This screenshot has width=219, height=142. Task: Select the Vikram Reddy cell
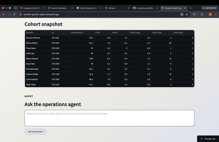(x=38, y=74)
